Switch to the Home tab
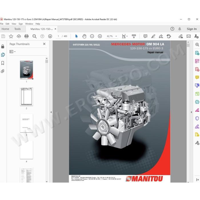 pos(5,29)
